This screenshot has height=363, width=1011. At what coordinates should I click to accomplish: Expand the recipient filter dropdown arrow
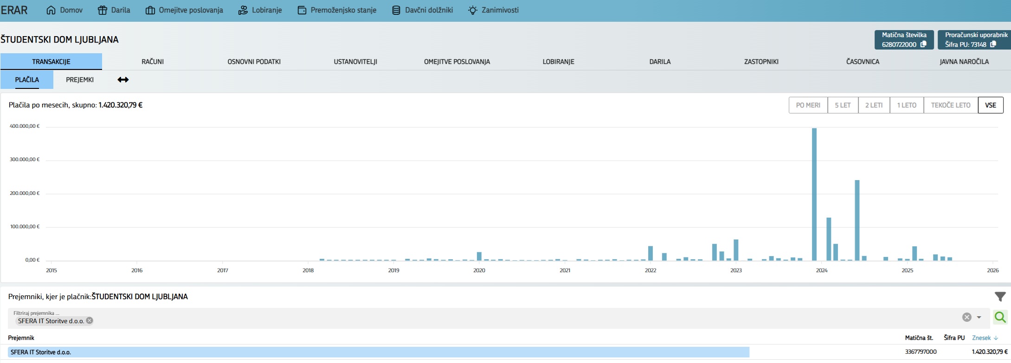pyautogui.click(x=979, y=317)
